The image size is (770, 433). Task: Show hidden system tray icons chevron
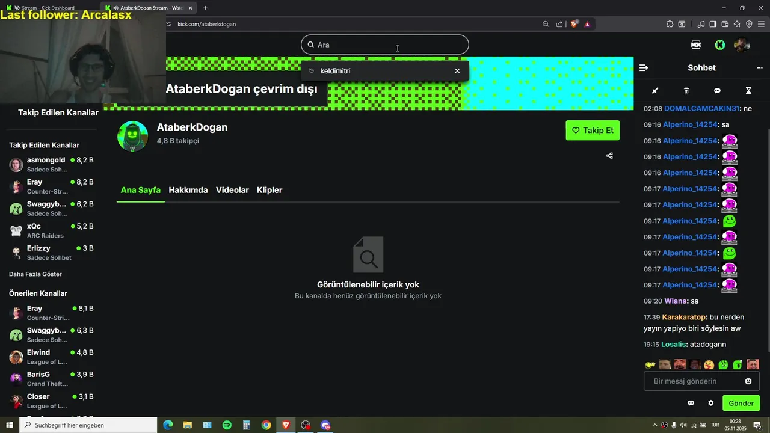654,425
